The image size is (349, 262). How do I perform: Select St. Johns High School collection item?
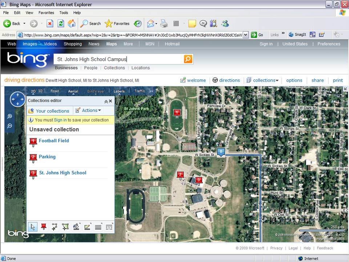63,172
